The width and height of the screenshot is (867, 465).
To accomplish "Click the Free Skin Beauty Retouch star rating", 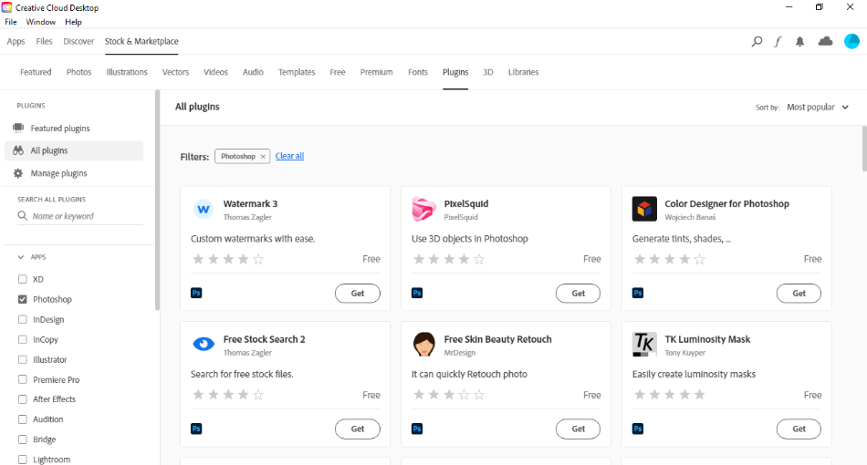I will coord(448,394).
